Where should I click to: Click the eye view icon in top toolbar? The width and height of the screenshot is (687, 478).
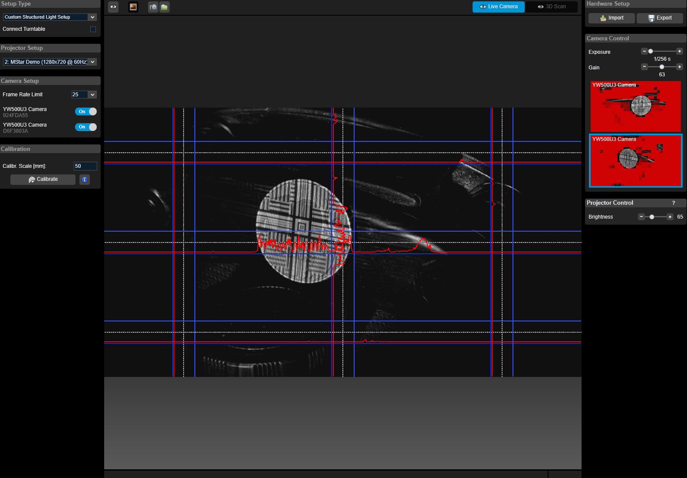tap(113, 7)
